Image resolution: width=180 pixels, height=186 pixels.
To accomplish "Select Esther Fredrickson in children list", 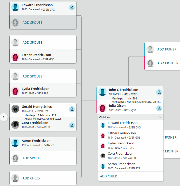I will (131, 135).
